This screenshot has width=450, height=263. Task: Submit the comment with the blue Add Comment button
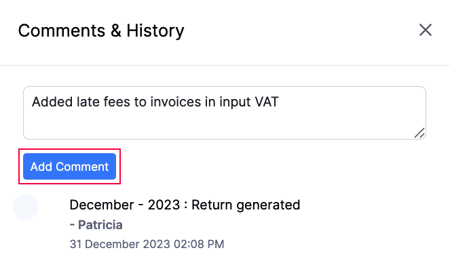point(69,167)
